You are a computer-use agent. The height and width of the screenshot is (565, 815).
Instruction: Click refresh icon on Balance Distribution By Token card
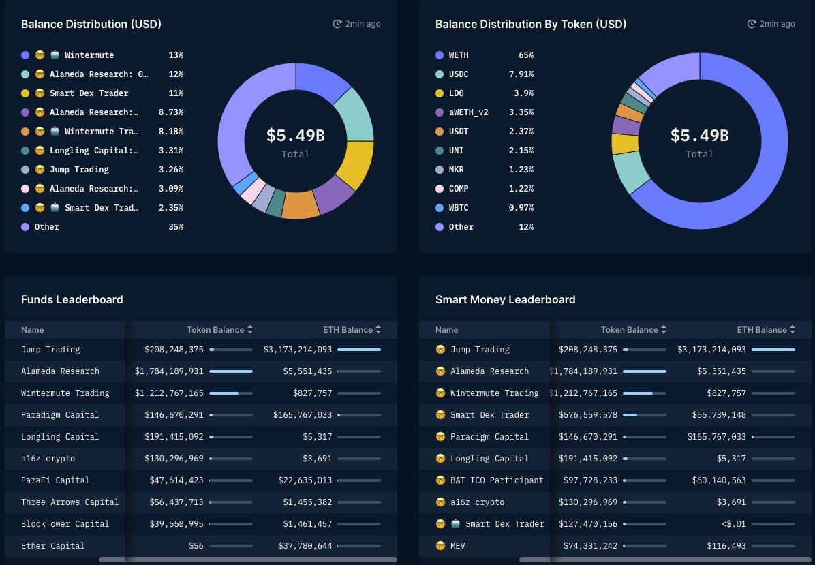coord(752,24)
